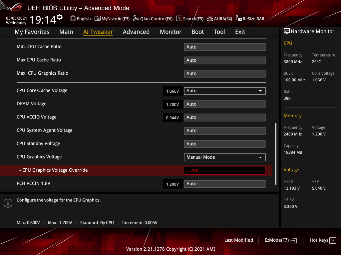Expand CPU Core/Cache Voltage dropdown arrow
The height and width of the screenshot is (255, 341).
tap(260, 91)
